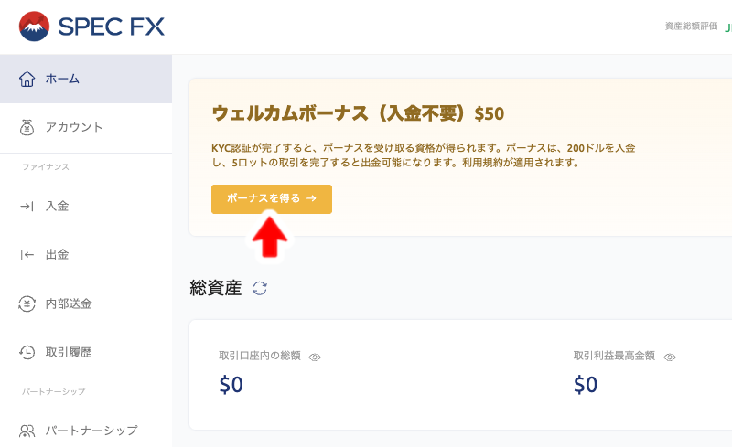Click the internal transfer yen icon
This screenshot has height=447, width=732.
point(27,303)
